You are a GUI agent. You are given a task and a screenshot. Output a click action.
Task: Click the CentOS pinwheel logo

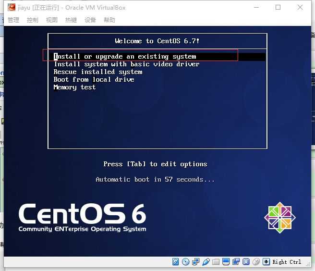point(279,218)
